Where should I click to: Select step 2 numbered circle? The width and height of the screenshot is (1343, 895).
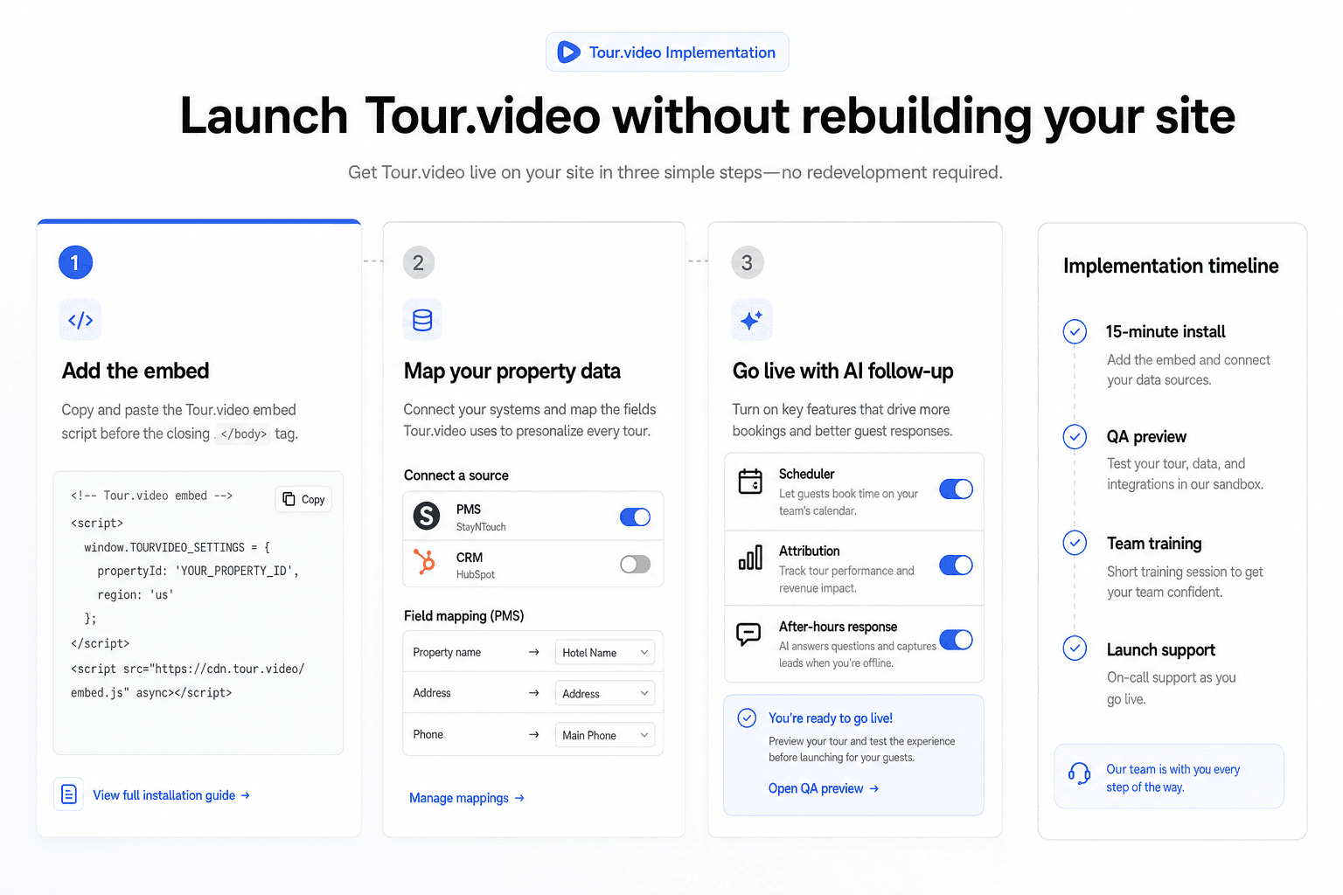418,262
